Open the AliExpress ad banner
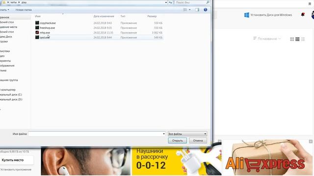The image size is (314, 176). [268, 157]
